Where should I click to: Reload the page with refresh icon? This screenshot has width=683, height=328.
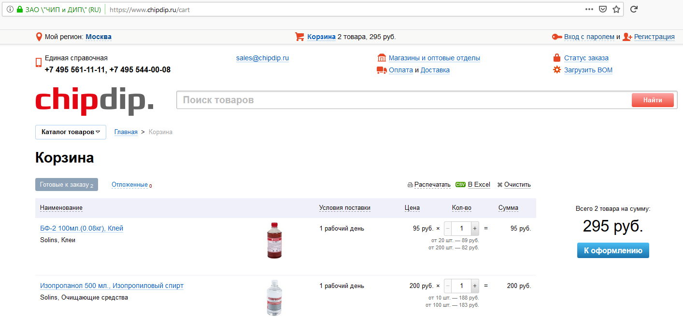tap(634, 9)
